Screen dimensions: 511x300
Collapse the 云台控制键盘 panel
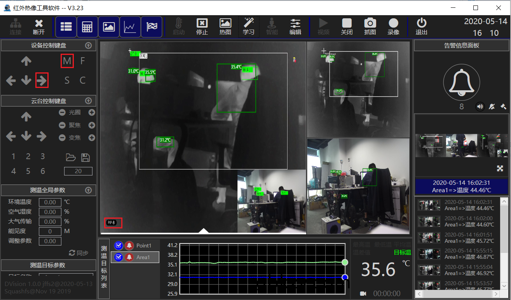click(88, 101)
